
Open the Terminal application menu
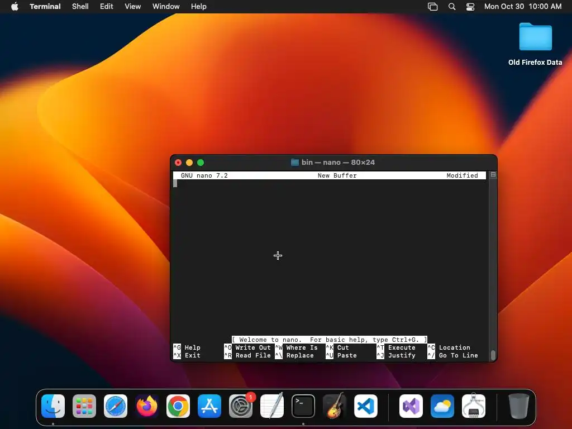(45, 7)
